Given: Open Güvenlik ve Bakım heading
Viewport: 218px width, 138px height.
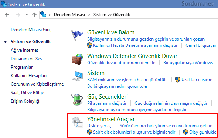Looking at the screenshot, I should (111, 32).
